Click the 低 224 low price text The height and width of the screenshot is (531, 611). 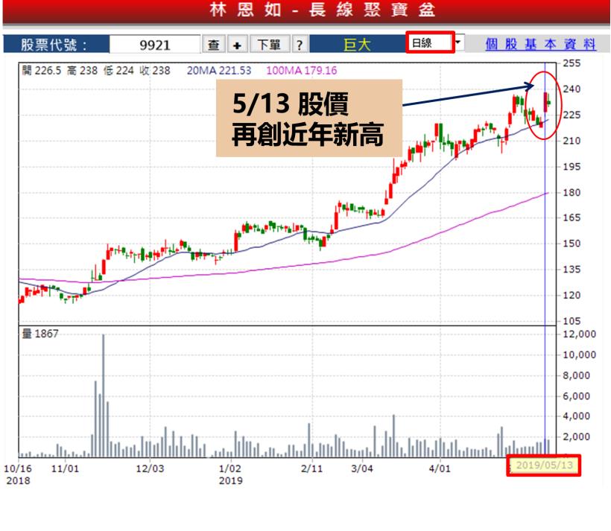click(x=118, y=71)
